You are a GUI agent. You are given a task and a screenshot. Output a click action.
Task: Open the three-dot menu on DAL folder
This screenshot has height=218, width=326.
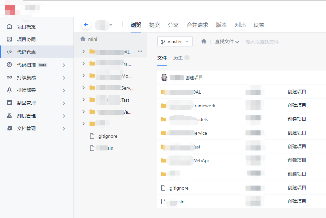140,51
